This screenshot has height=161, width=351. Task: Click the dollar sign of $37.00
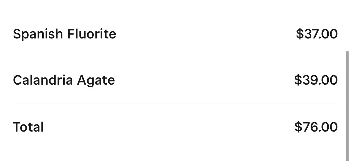click(300, 34)
